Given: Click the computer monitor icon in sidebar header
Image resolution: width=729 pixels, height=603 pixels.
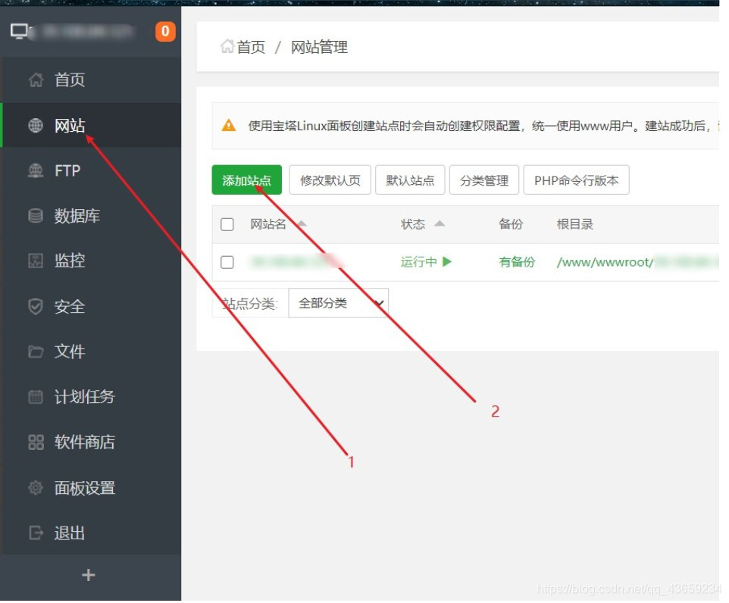Looking at the screenshot, I should (x=20, y=32).
